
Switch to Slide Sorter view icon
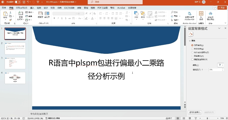coord(184,118)
